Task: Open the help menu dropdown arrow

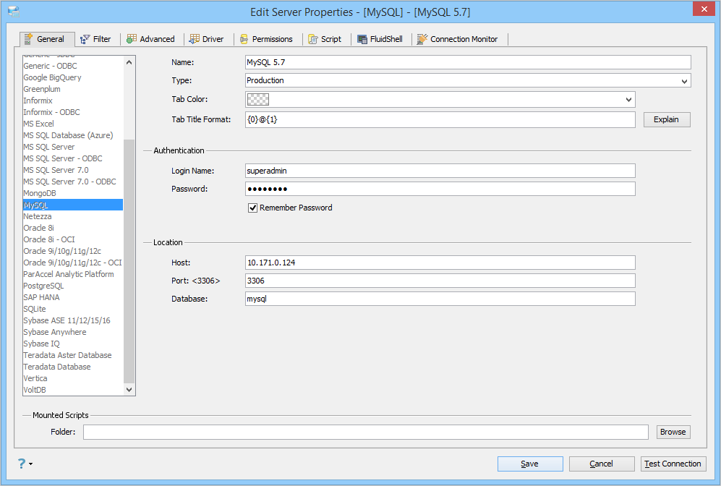Action: click(31, 464)
